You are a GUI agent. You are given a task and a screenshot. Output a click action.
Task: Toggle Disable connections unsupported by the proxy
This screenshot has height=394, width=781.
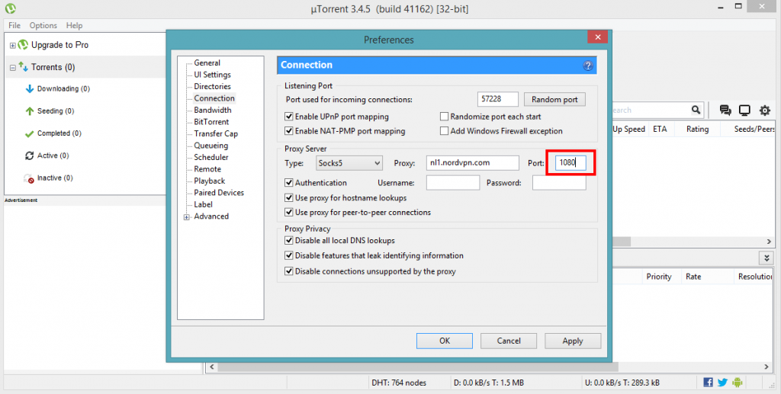pyautogui.click(x=289, y=271)
